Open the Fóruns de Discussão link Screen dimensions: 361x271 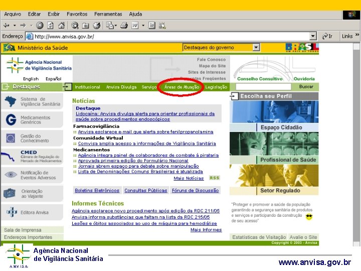pyautogui.click(x=195, y=190)
